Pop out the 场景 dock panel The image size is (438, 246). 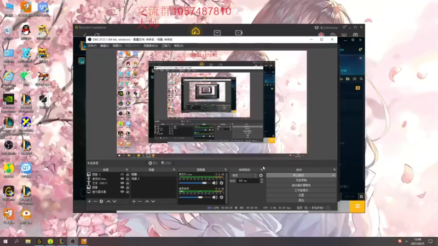pos(174,169)
